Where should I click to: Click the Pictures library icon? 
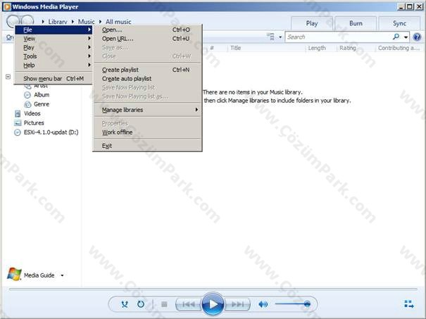(x=18, y=123)
